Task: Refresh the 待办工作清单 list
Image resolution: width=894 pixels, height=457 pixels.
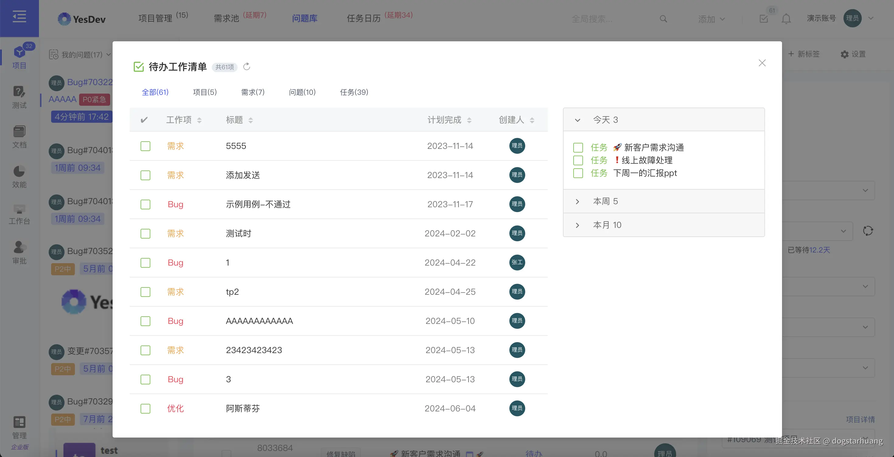Action: click(246, 67)
